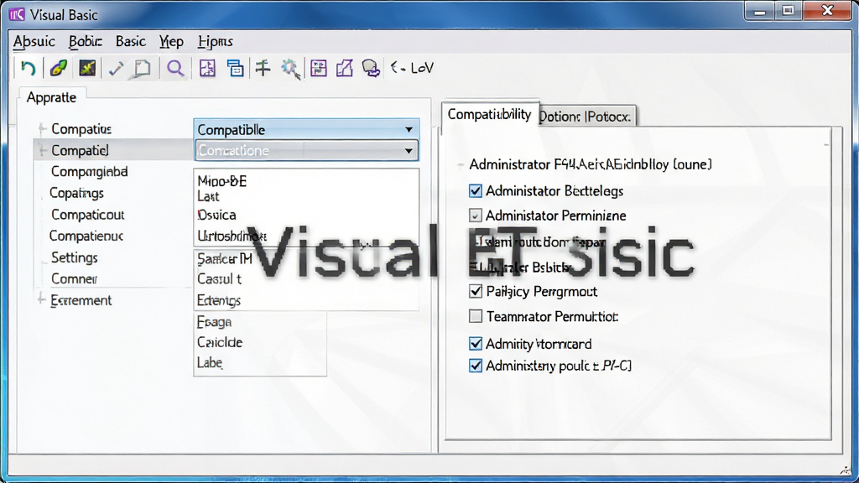Open the Absuic menu
The image size is (859, 483).
[x=34, y=42]
